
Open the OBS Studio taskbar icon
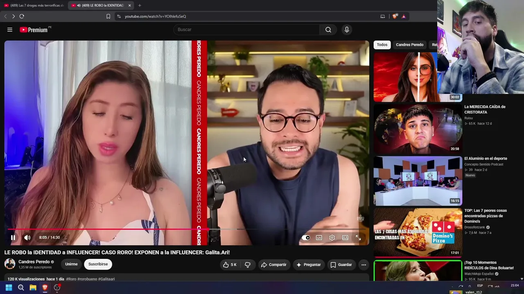(x=57, y=287)
